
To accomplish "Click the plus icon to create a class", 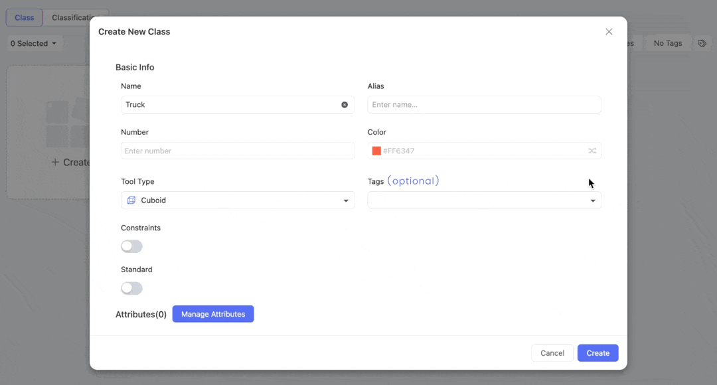I will click(55, 163).
